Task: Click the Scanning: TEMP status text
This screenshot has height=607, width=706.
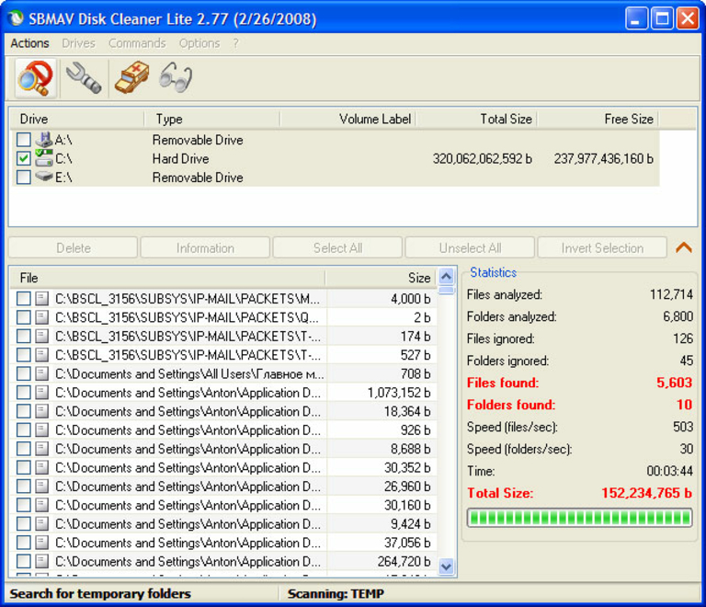Action: tap(336, 593)
